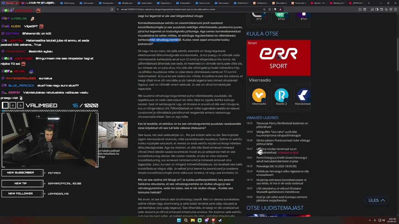Click the taskbar clock showing 8:05 PM
This screenshot has width=399, height=224.
point(392,220)
